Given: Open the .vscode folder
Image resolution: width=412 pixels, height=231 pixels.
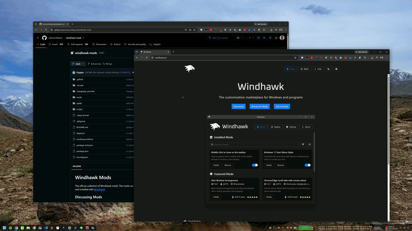Looking at the screenshot, I should coord(80,85).
